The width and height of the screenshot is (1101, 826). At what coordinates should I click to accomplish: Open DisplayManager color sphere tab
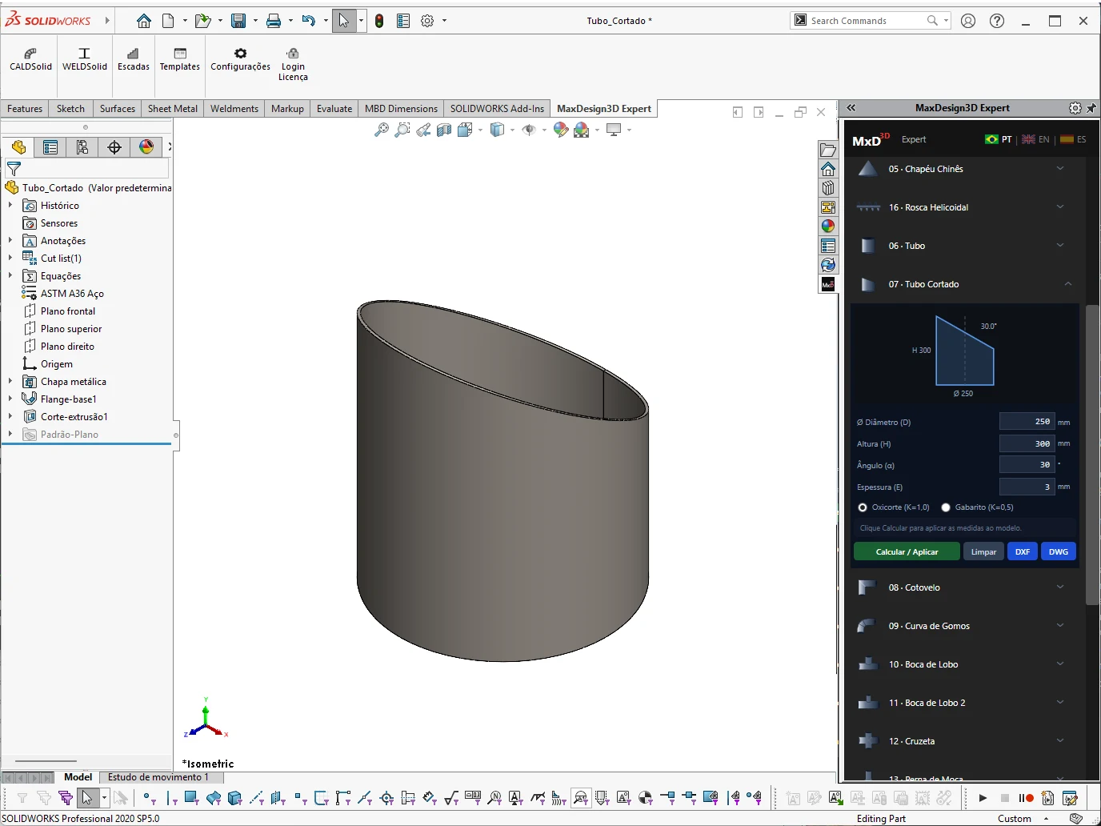click(146, 147)
